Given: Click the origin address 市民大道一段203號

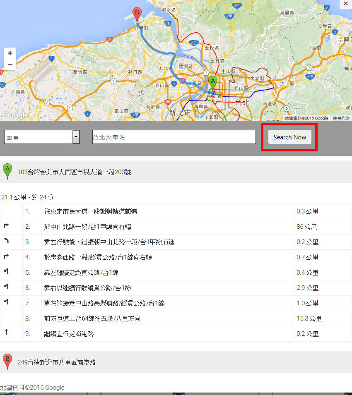Looking at the screenshot, I should (x=74, y=172).
